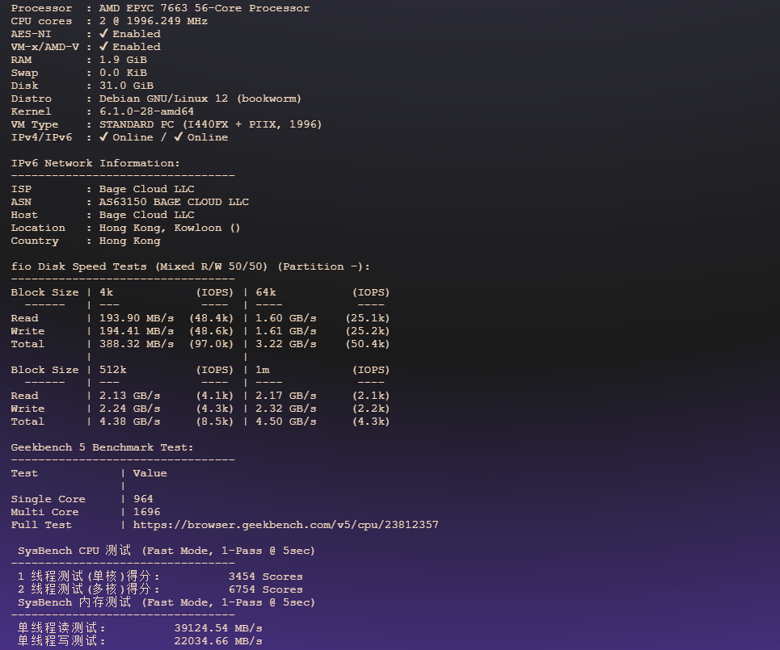Open the Geekbench full test URL
This screenshot has height=650, width=780.
(x=285, y=525)
